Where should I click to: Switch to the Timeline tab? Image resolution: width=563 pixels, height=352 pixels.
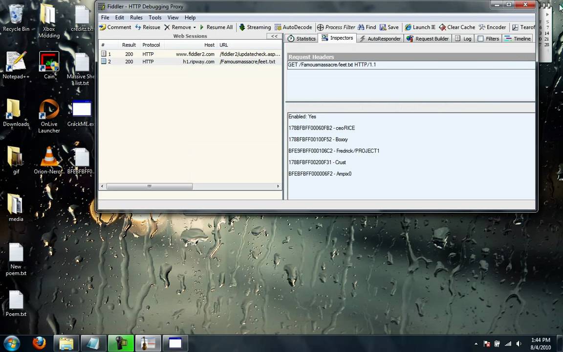pos(518,39)
